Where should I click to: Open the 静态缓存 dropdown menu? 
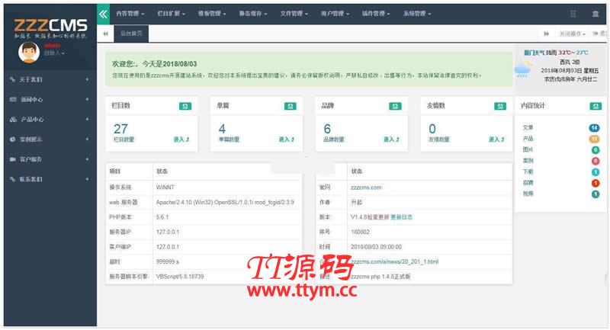(253, 14)
